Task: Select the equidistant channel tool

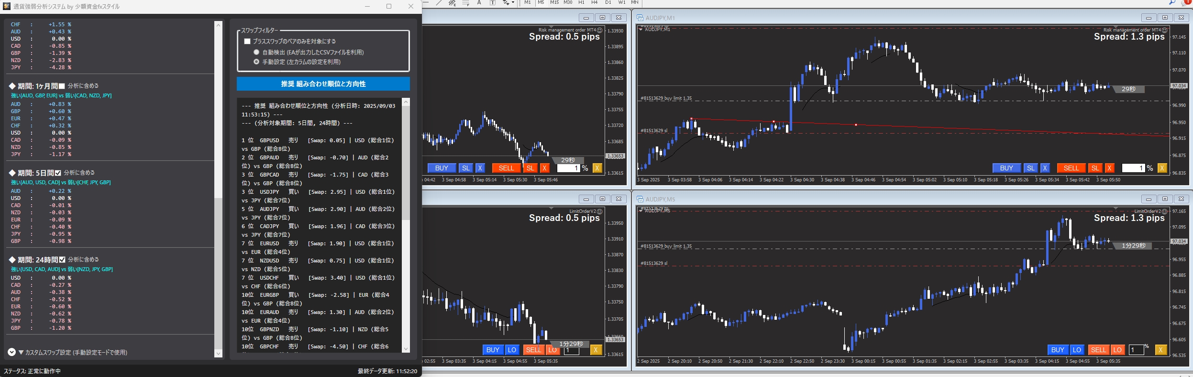Action: point(452,3)
